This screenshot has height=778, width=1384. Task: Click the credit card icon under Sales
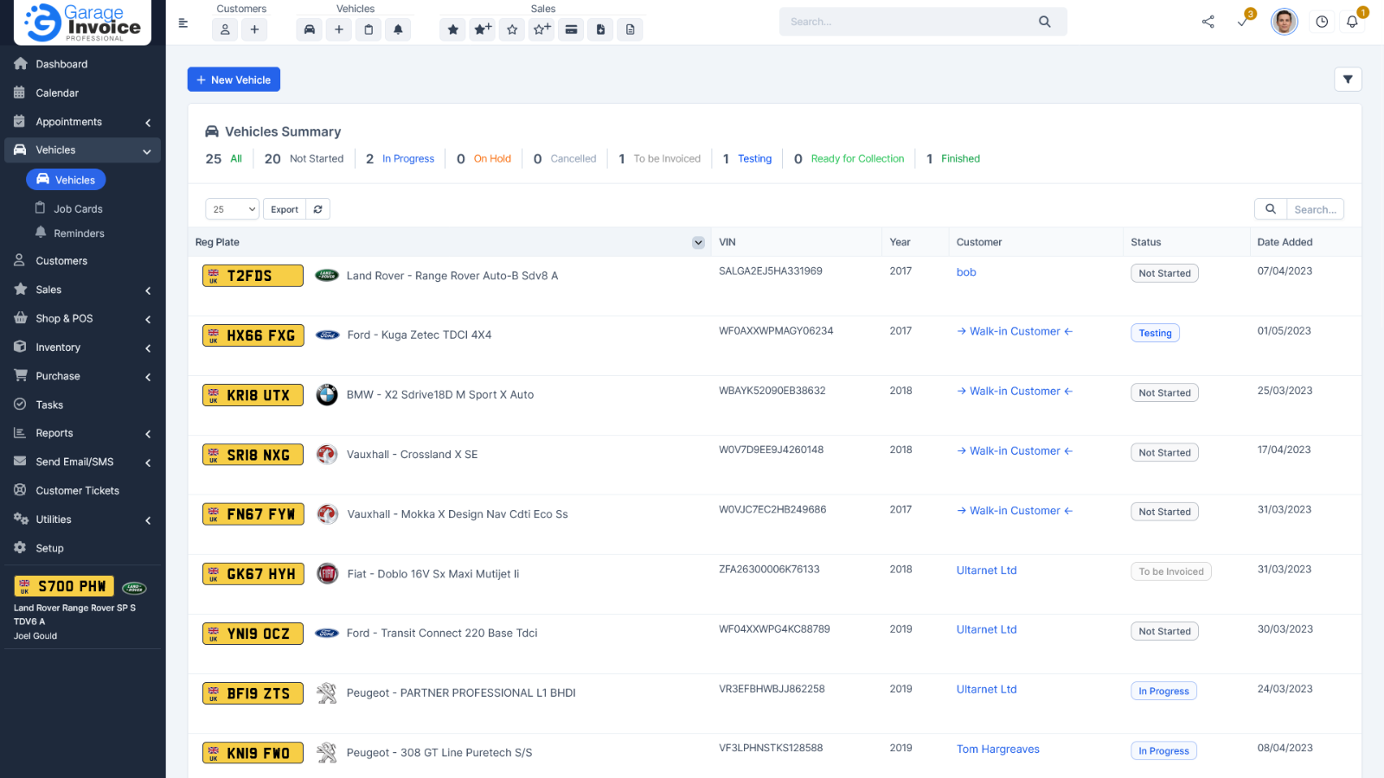point(571,29)
